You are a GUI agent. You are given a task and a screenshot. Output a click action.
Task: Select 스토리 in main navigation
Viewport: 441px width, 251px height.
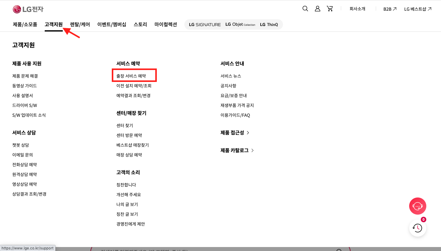[x=140, y=24]
